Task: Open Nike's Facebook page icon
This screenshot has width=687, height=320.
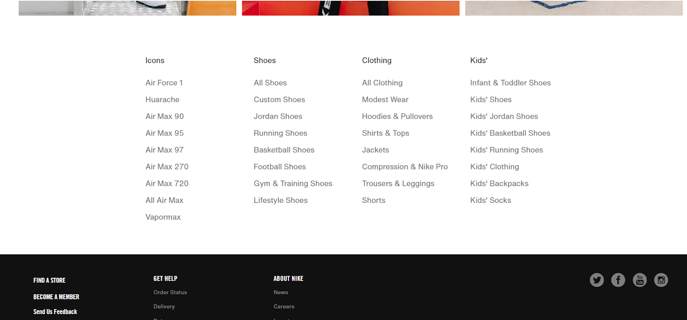Action: [618, 280]
